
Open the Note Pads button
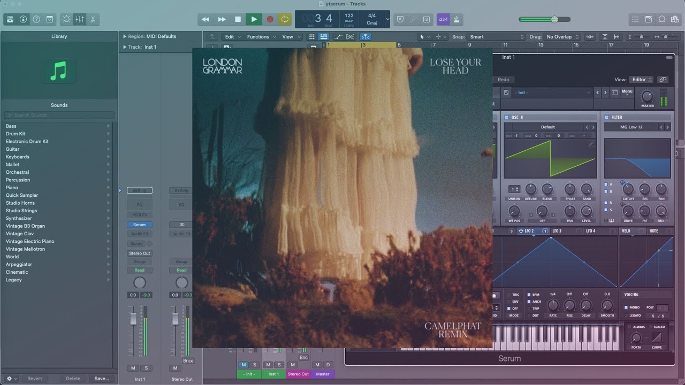[649, 19]
